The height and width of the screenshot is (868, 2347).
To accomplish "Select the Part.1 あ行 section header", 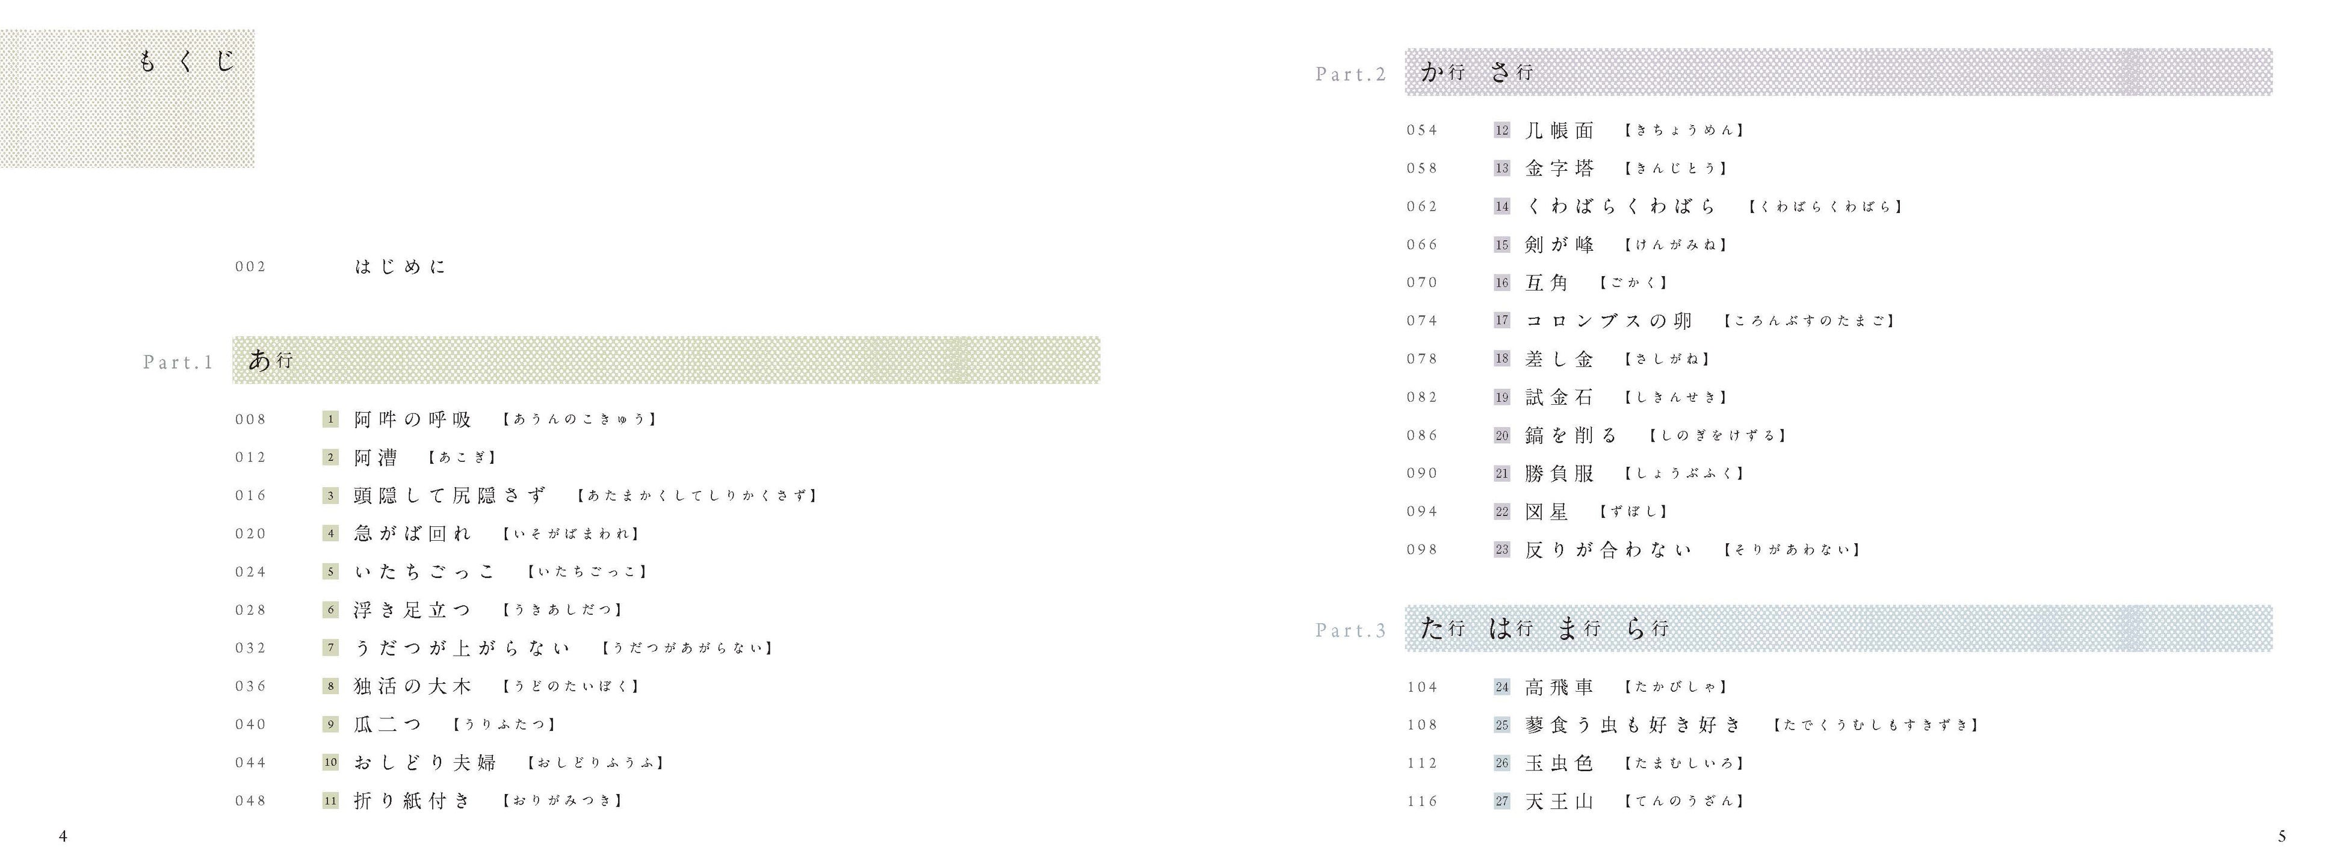I will point(665,361).
